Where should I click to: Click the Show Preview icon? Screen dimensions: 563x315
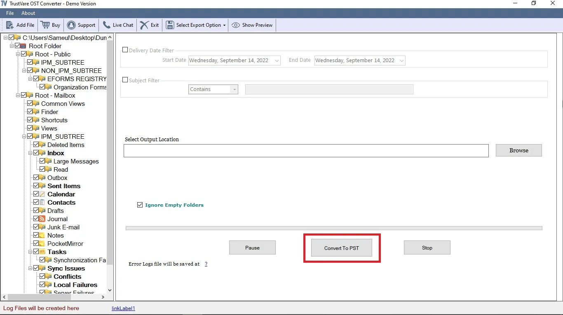tap(235, 25)
